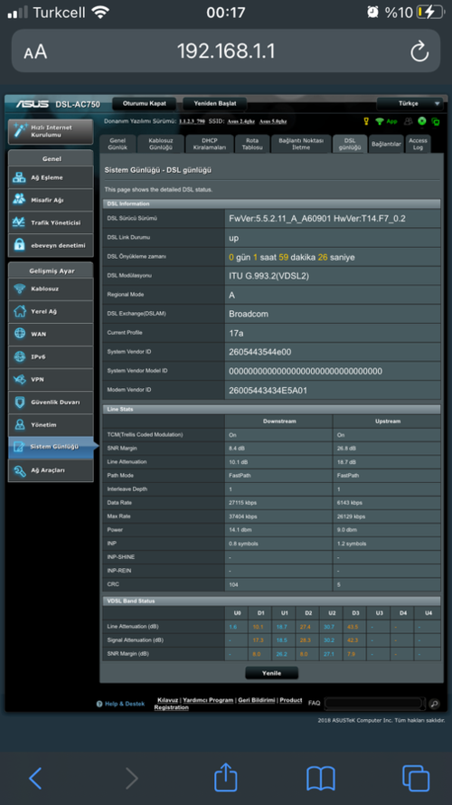Open Trafik Yöneticisi menu item

[x=51, y=223]
